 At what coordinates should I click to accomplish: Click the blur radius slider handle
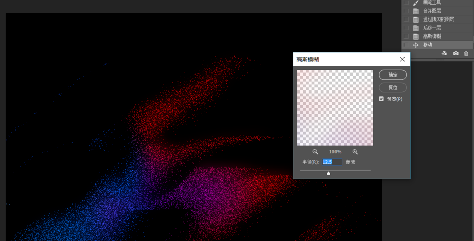pos(329,173)
